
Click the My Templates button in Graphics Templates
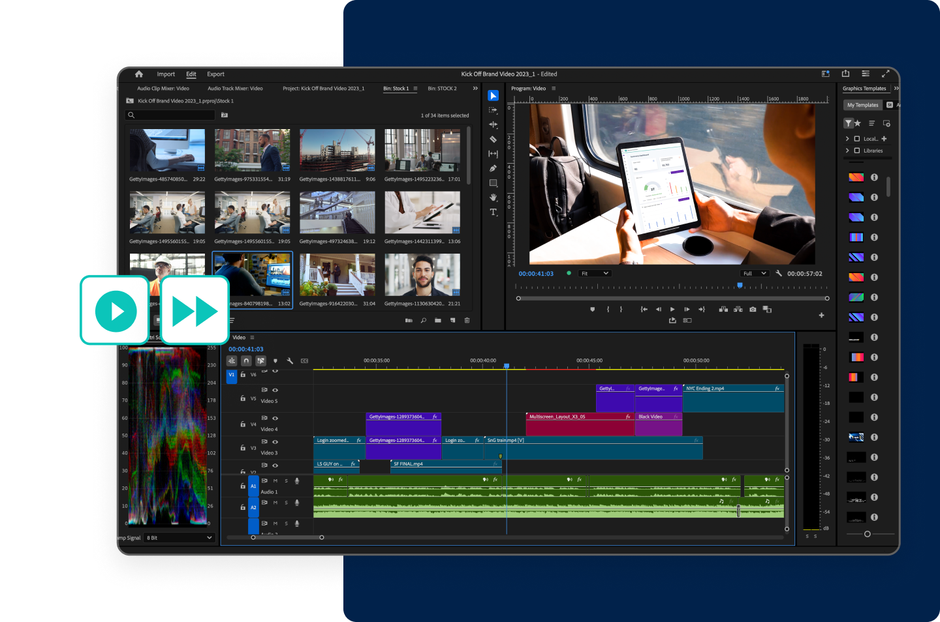[862, 104]
